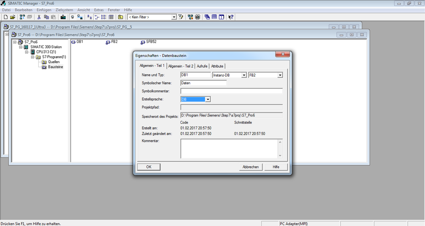This screenshot has height=226, width=425.
Task: Click the Cut scissors icon
Action: [39, 17]
